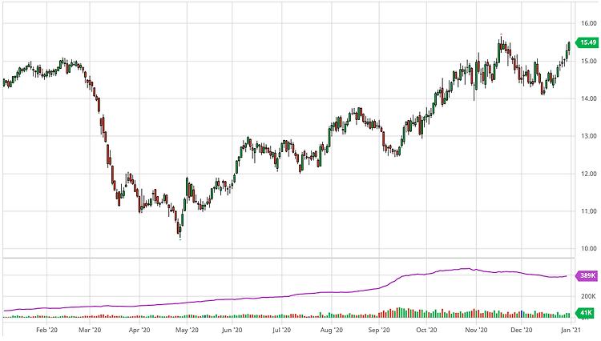601x341 pixels.
Task: Click the Sep '20 date label
Action: pyautogui.click(x=379, y=330)
